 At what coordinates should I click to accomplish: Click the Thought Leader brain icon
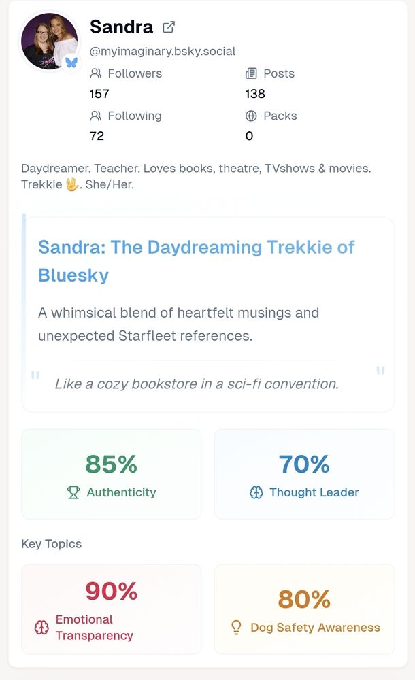(256, 492)
